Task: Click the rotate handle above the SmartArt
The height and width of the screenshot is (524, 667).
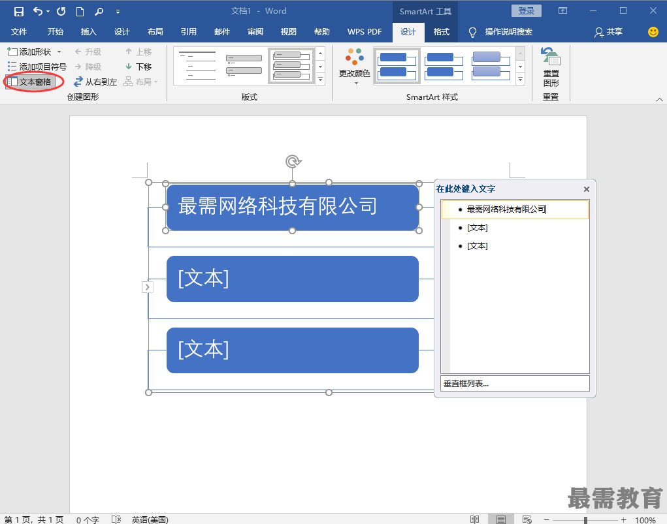Action: (293, 161)
